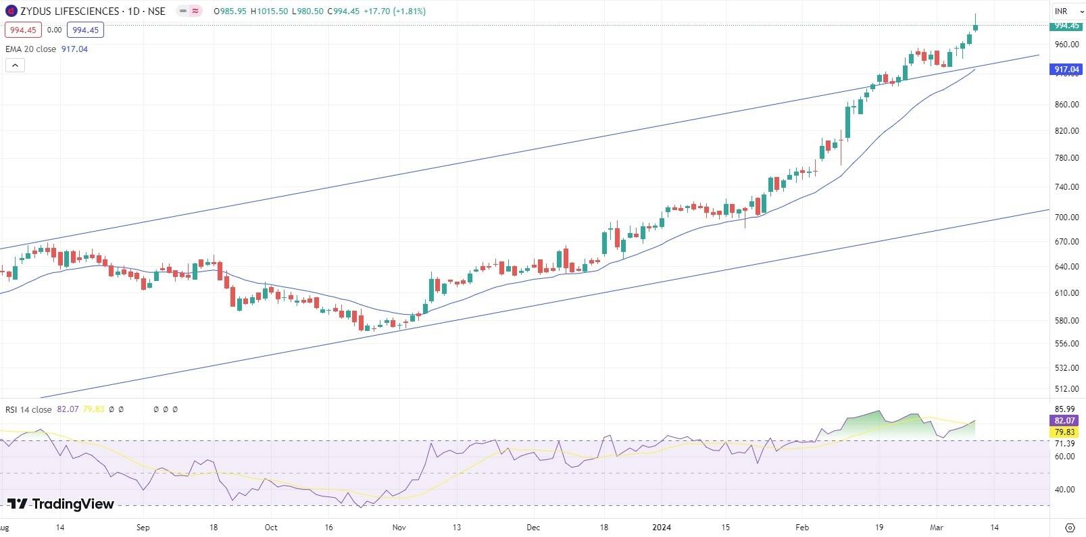The image size is (1086, 537).
Task: Click the green 994.45 last-price axis label
Action: pos(1066,26)
